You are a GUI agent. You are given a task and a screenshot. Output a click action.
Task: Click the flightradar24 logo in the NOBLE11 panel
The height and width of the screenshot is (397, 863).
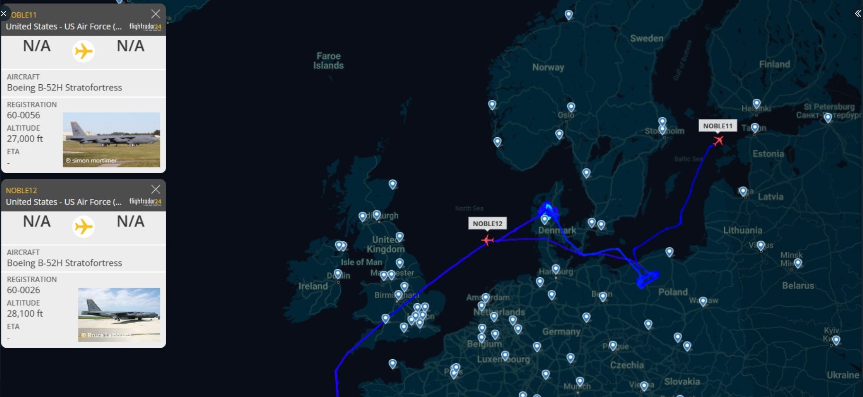(145, 26)
